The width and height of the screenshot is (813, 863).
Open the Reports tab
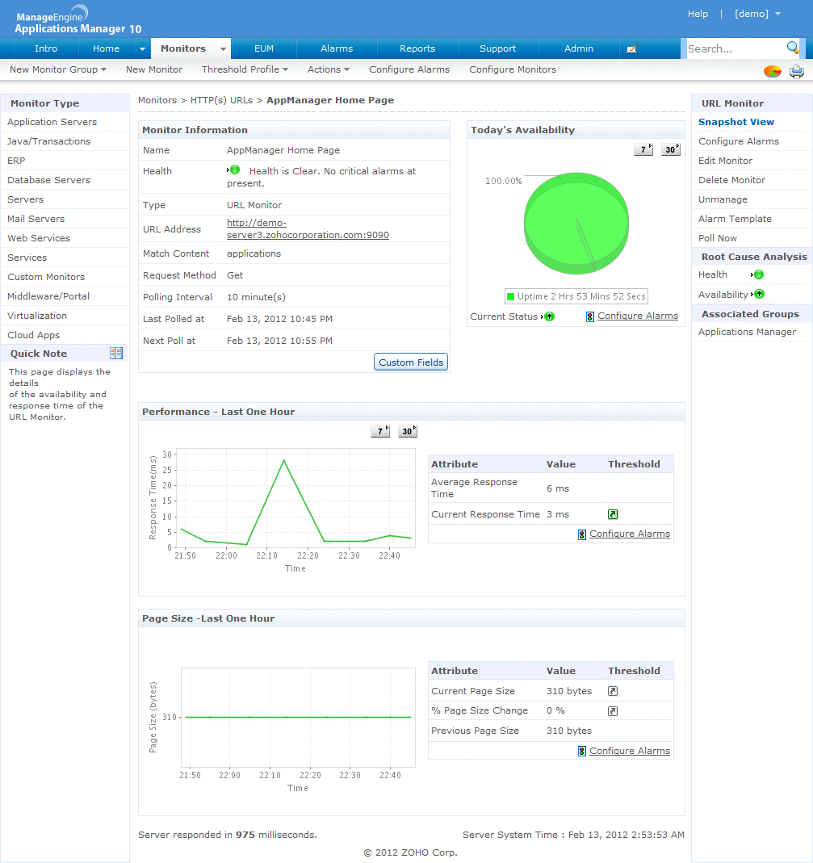(x=417, y=48)
